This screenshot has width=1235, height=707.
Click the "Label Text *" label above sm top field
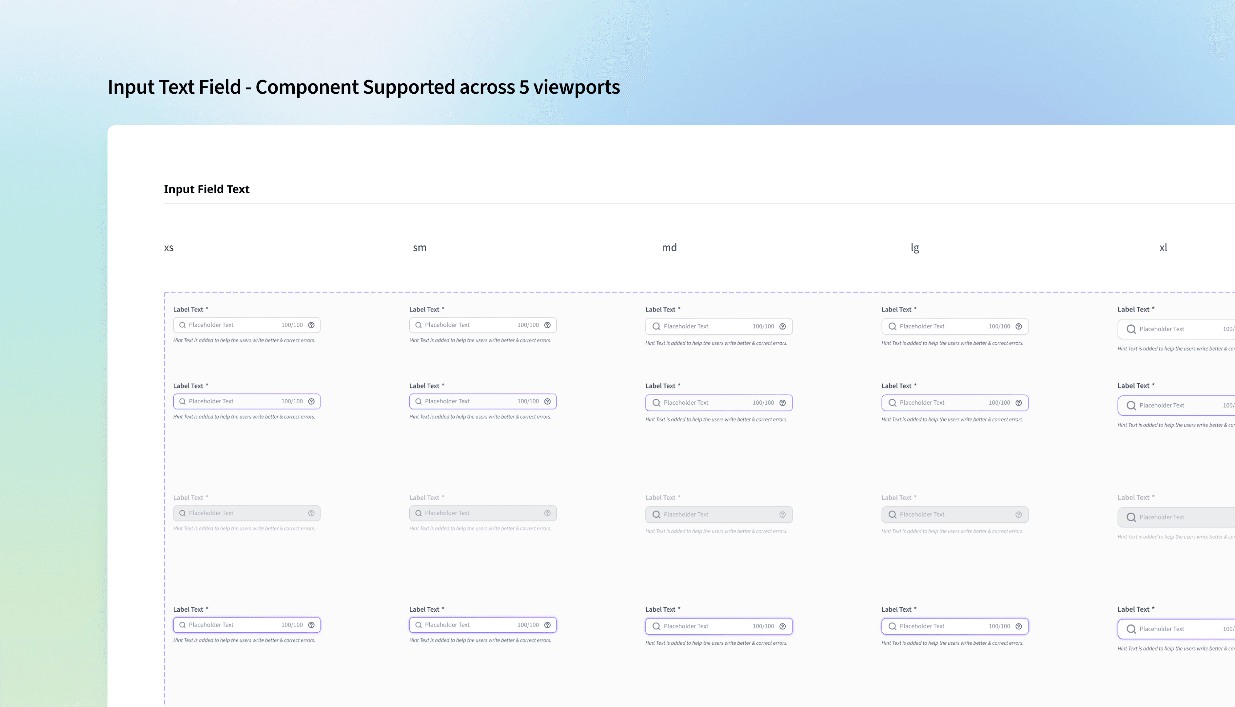[426, 309]
